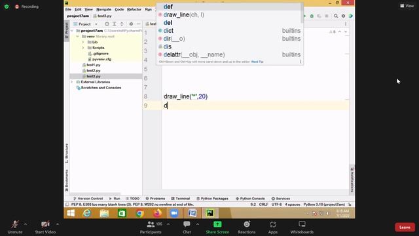
Task: Open the Navigate menu
Action: [103, 9]
